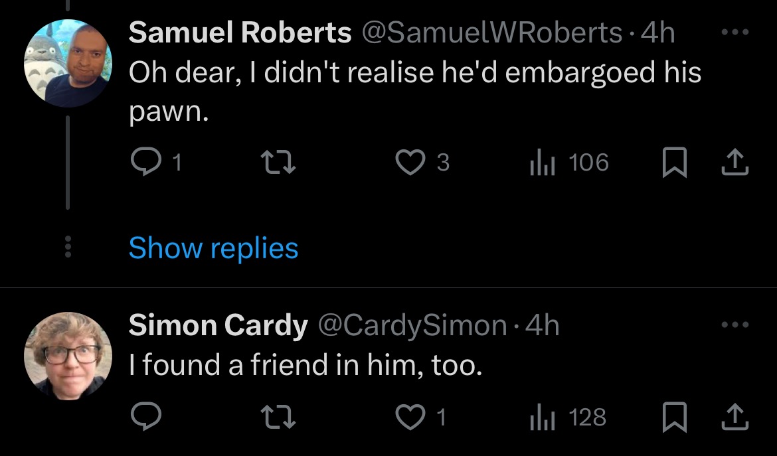Open more options on Simon Cardy's tweet

735,325
